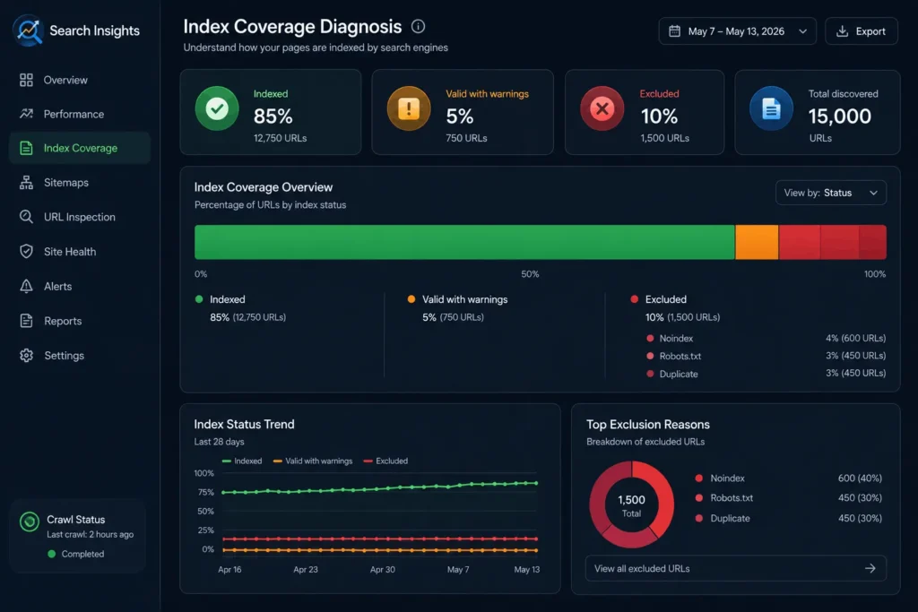
Task: Click the Alerts bell icon
Action: 26,286
